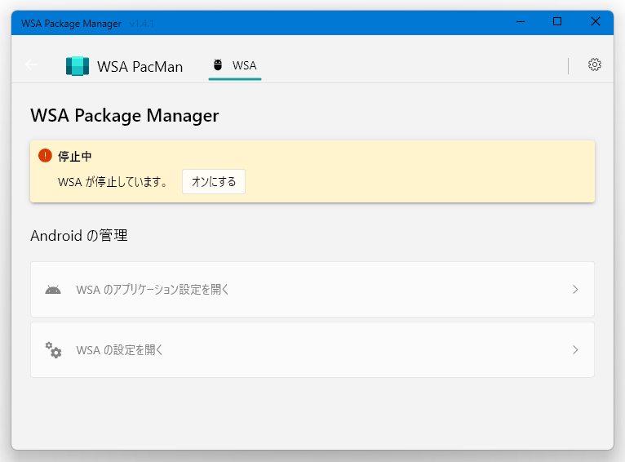This screenshot has height=462, width=625.
Task: Click the teal WSA PacMan cube logo
Action: (78, 66)
